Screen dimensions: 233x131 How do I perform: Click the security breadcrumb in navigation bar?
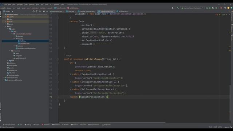pyautogui.click(x=50, y=8)
